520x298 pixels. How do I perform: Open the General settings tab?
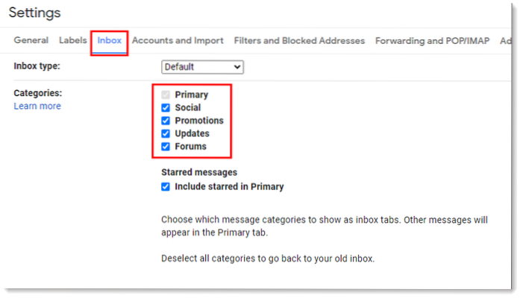(x=31, y=40)
